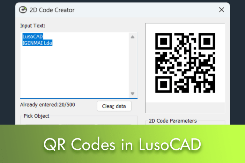Click the Clear data button
The image size is (245, 163).
click(114, 106)
